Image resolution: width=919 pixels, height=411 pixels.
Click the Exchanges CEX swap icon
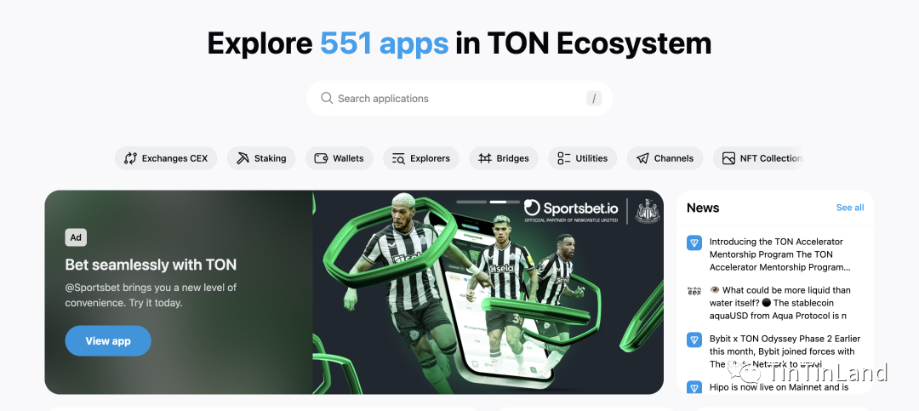130,158
